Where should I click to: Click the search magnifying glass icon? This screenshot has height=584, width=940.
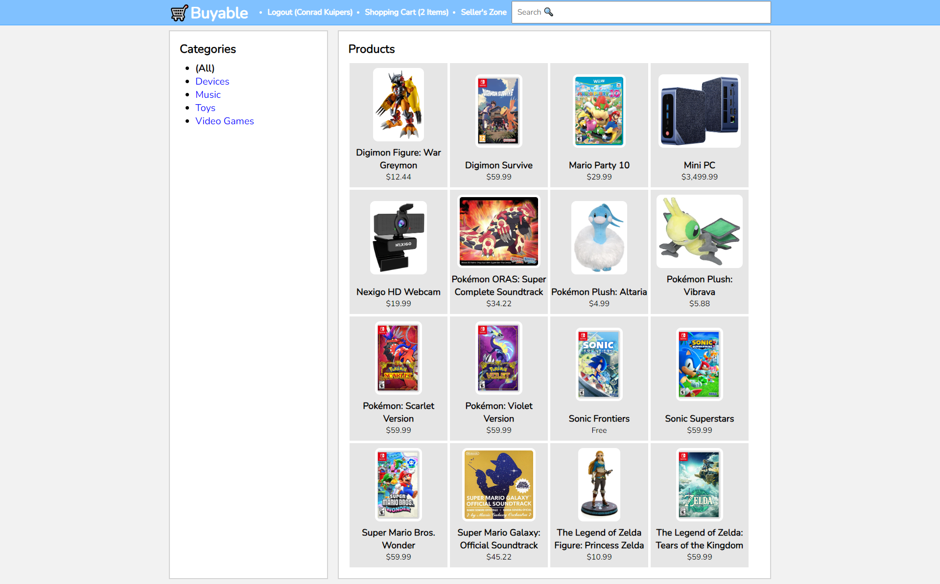tap(548, 12)
